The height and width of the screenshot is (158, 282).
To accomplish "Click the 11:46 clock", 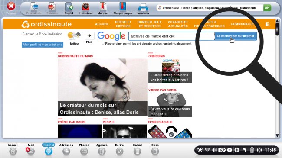I will click(270, 150).
